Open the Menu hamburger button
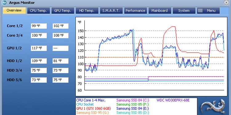 pyautogui.click(x=208, y=10)
